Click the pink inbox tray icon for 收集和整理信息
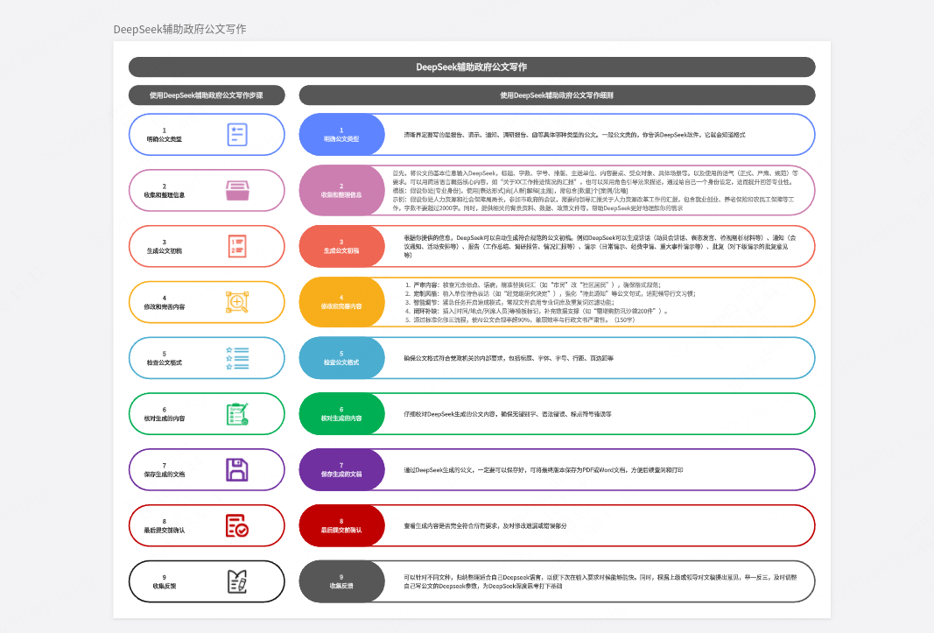The height and width of the screenshot is (633, 934). pos(237,191)
